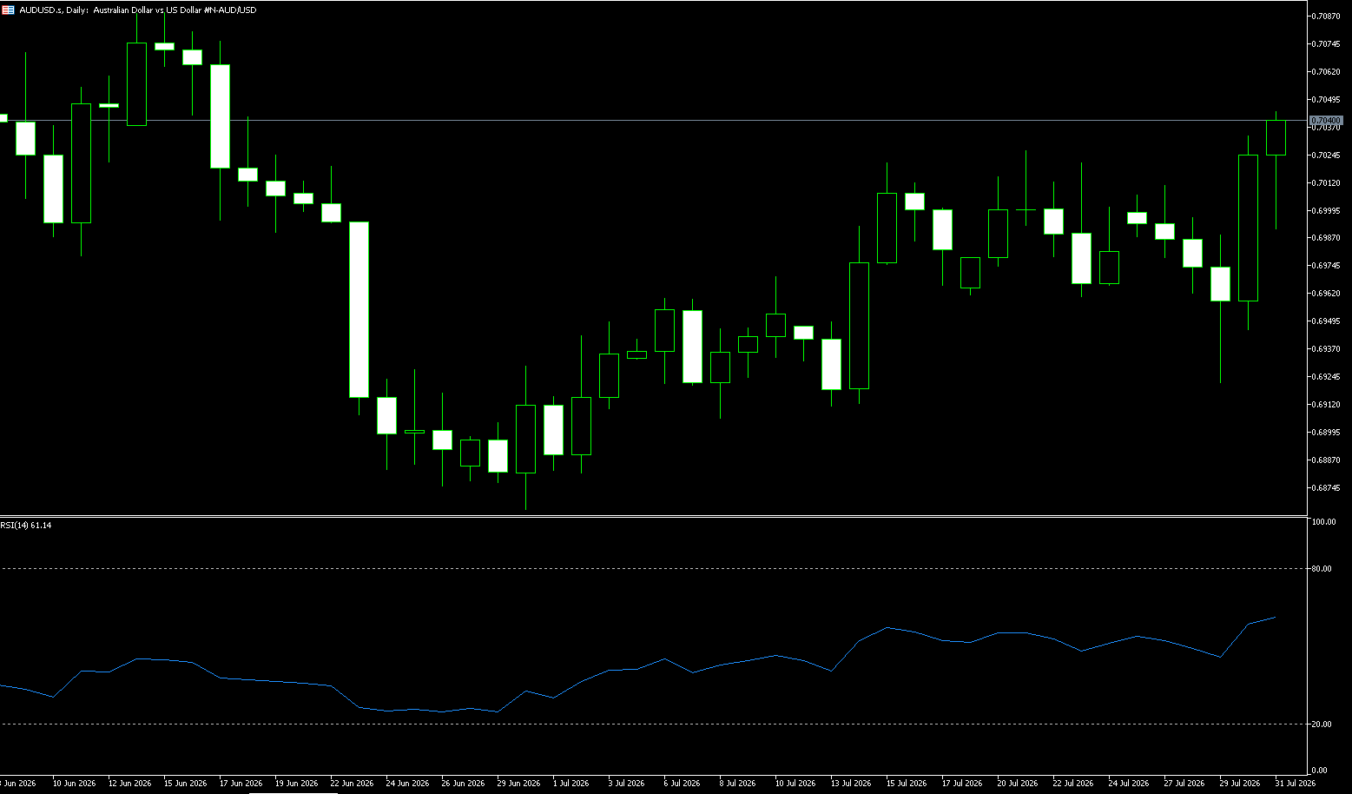The width and height of the screenshot is (1352, 794).
Task: Click the RSI scale value 100.00
Action: point(1324,522)
